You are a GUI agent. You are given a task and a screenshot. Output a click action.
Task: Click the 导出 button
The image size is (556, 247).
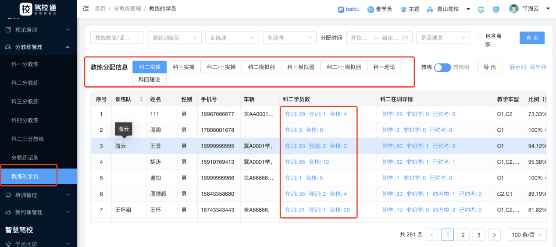(489, 67)
